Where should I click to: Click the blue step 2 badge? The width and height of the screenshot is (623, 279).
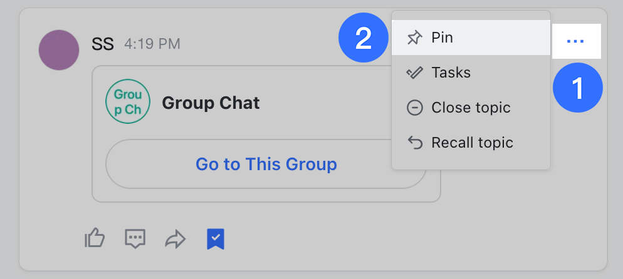(364, 38)
